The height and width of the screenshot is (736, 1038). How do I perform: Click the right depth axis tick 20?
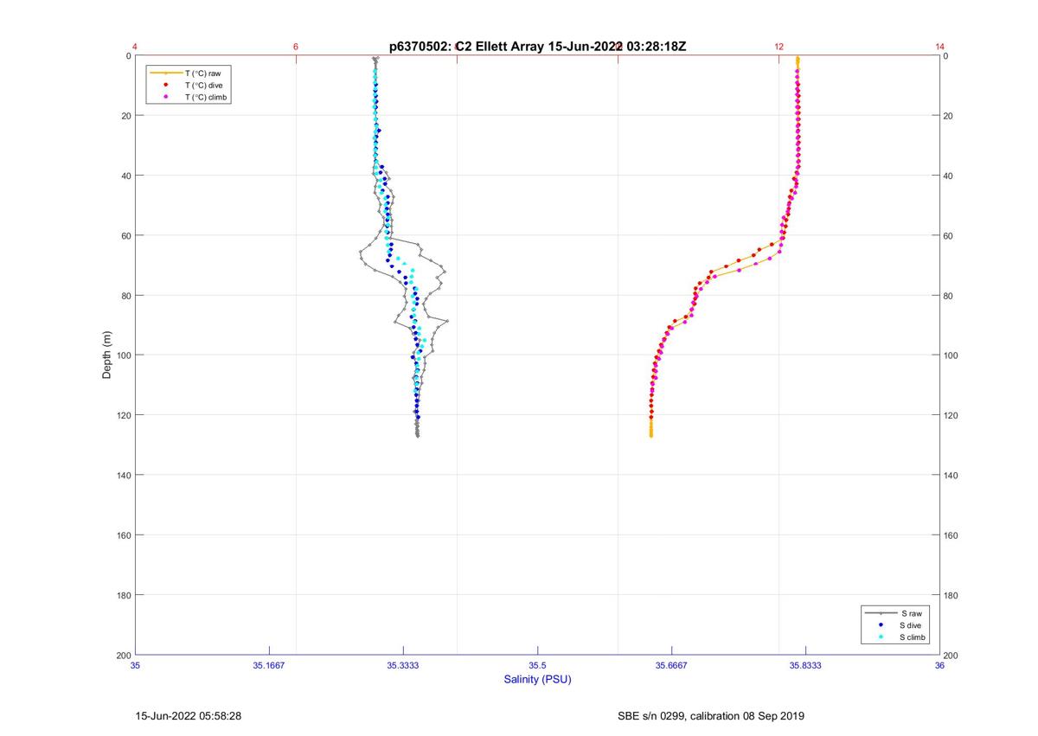click(x=949, y=116)
